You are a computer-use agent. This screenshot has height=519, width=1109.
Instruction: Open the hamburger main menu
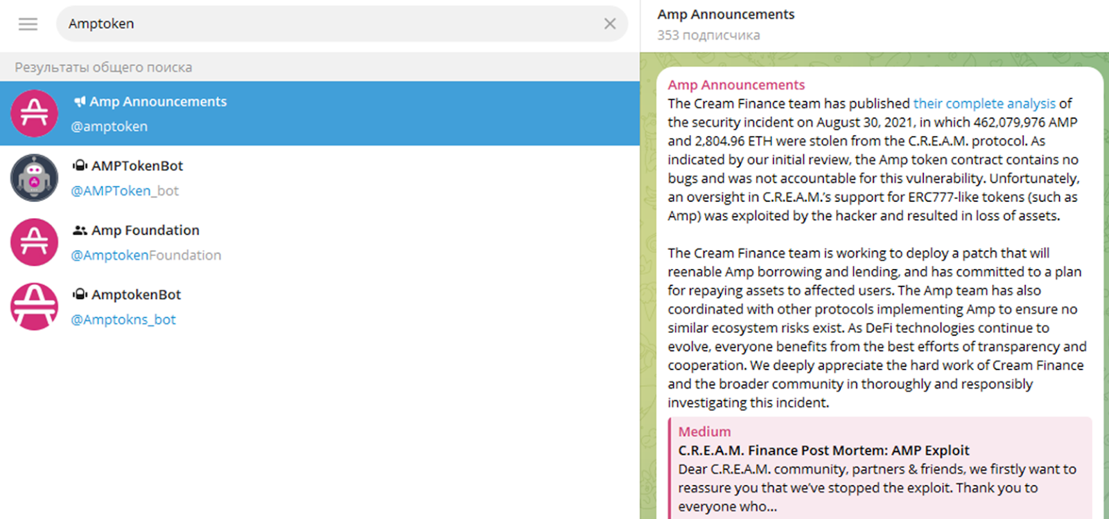pos(28,24)
